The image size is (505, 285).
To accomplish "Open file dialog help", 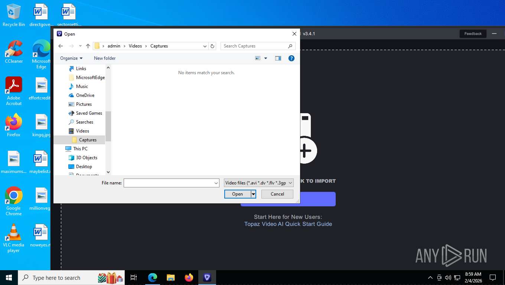I will coord(291,58).
